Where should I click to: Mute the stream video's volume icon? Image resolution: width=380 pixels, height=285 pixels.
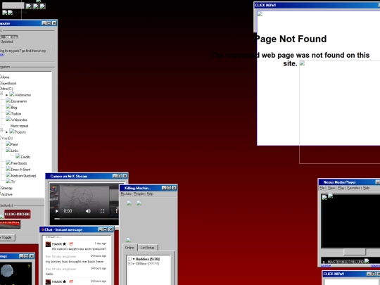coord(88,211)
